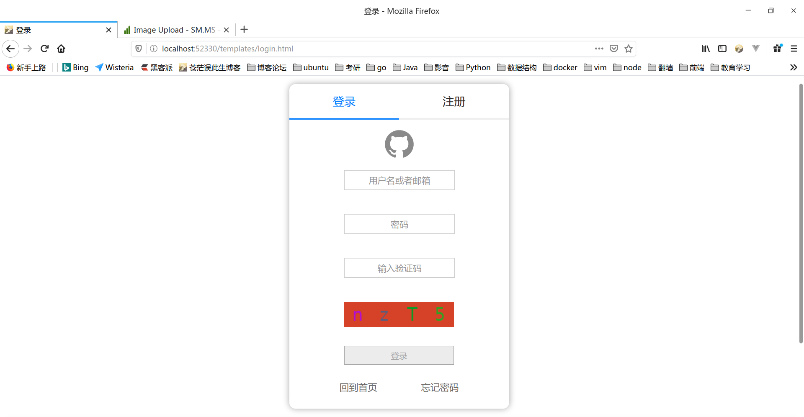Image resolution: width=804 pixels, height=417 pixels.
Task: Expand the go bookmark folder
Action: (376, 67)
